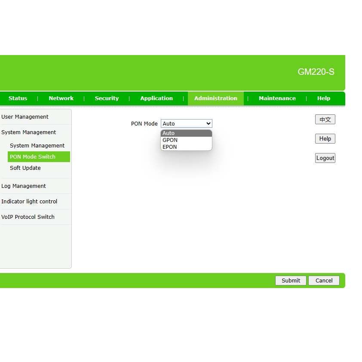Select System Management sub-item

(37, 146)
